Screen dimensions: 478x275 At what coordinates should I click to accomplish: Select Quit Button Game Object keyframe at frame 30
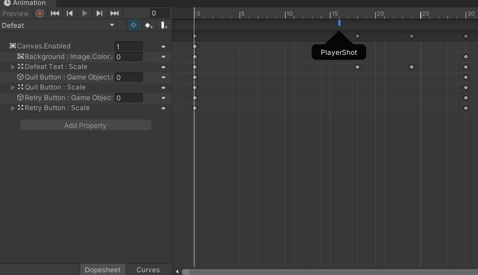(x=466, y=77)
